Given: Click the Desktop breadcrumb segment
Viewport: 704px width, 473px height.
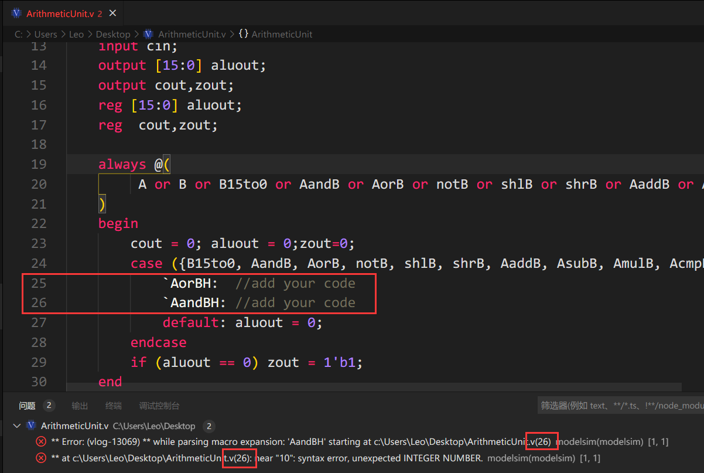Looking at the screenshot, I should click(114, 34).
